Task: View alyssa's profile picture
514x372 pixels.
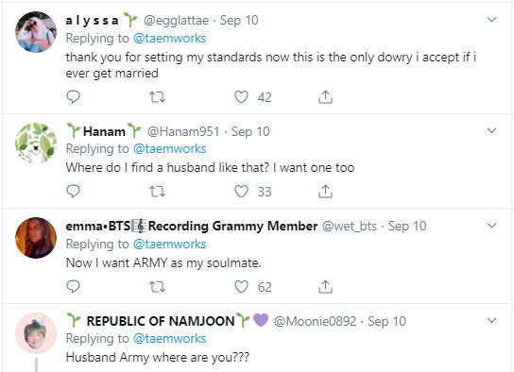Action: (36, 32)
